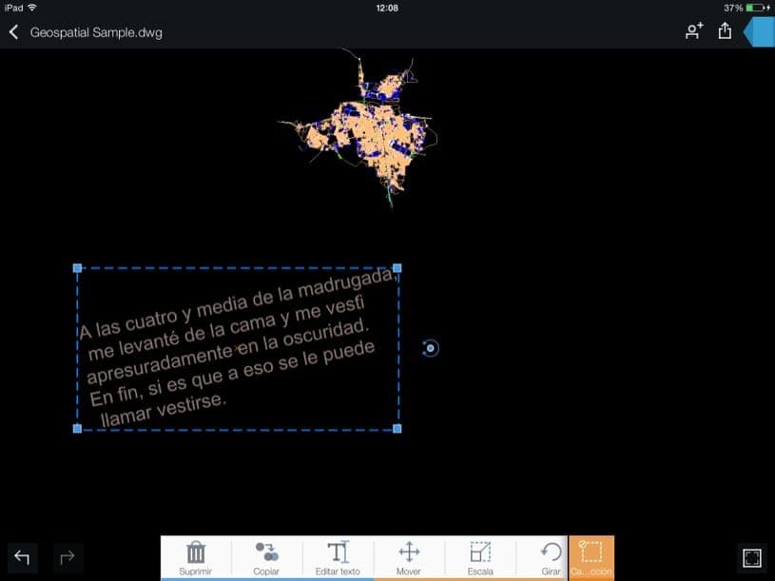Go back using the left chevron
775x581 pixels.
[13, 32]
